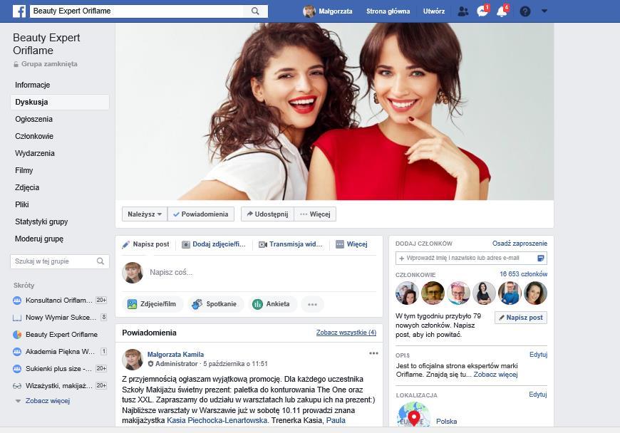Click Edytuj next to Opis
Screen dimensions: 620x433
point(538,355)
